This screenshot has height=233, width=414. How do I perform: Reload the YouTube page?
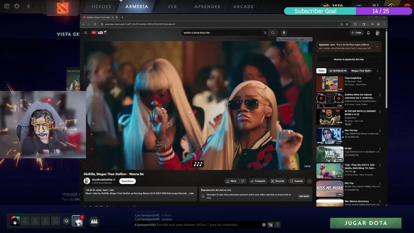pos(95,24)
